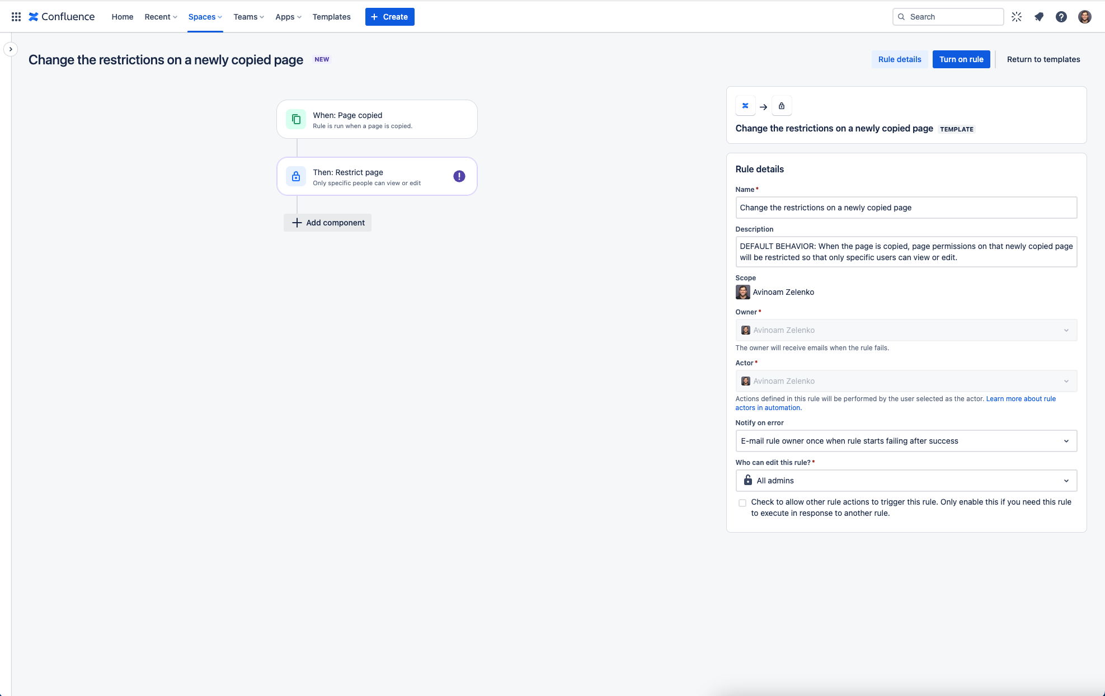Open the Notify on error dropdown
Image resolution: width=1105 pixels, height=696 pixels.
pos(906,441)
